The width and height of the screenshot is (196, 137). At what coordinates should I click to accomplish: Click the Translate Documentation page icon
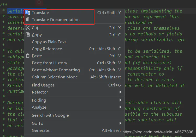tap(28, 19)
